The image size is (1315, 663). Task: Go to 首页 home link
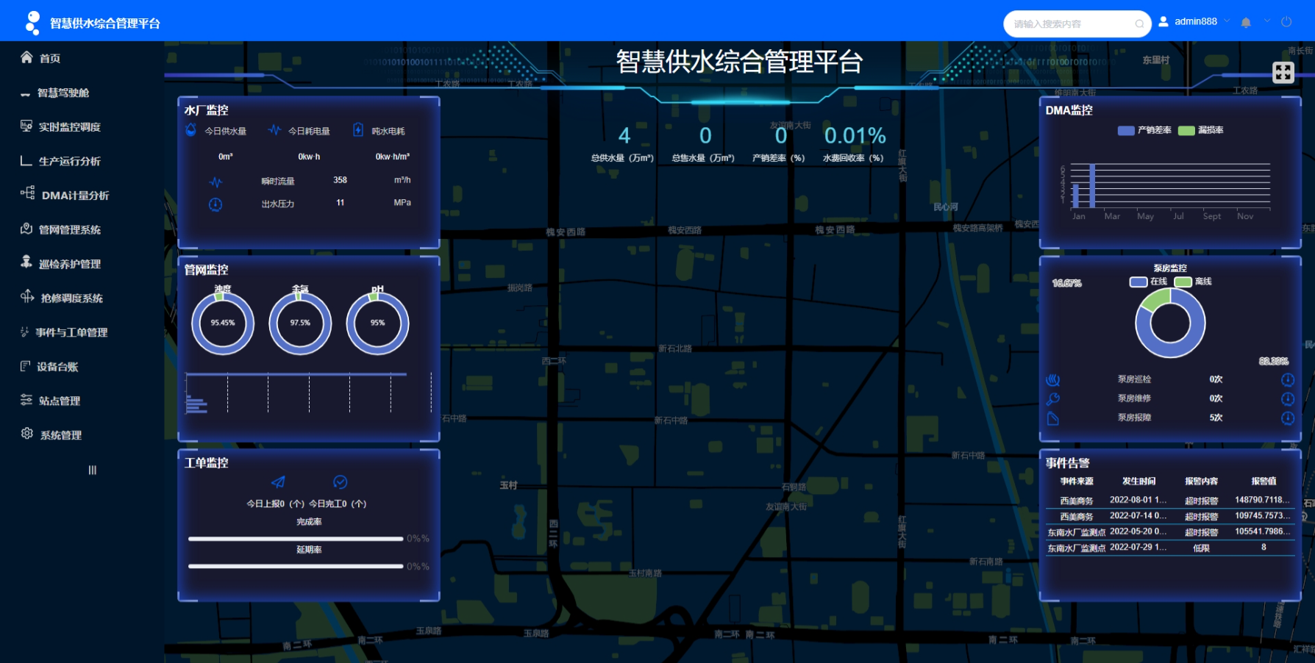(49, 58)
